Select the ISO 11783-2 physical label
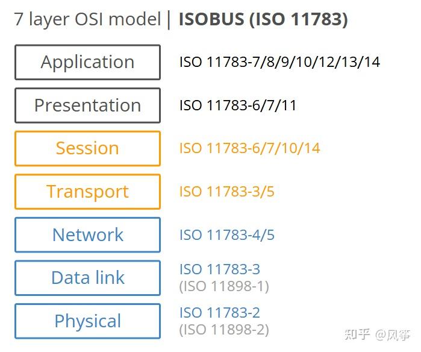Image resolution: width=421 pixels, height=352 pixels. 220,312
